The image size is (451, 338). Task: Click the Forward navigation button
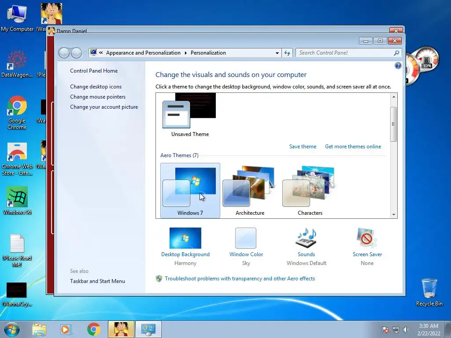point(76,53)
